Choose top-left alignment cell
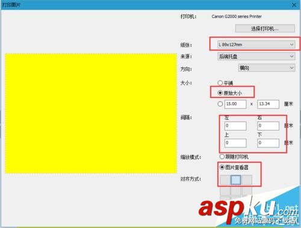The image size is (301, 228). coord(225,180)
